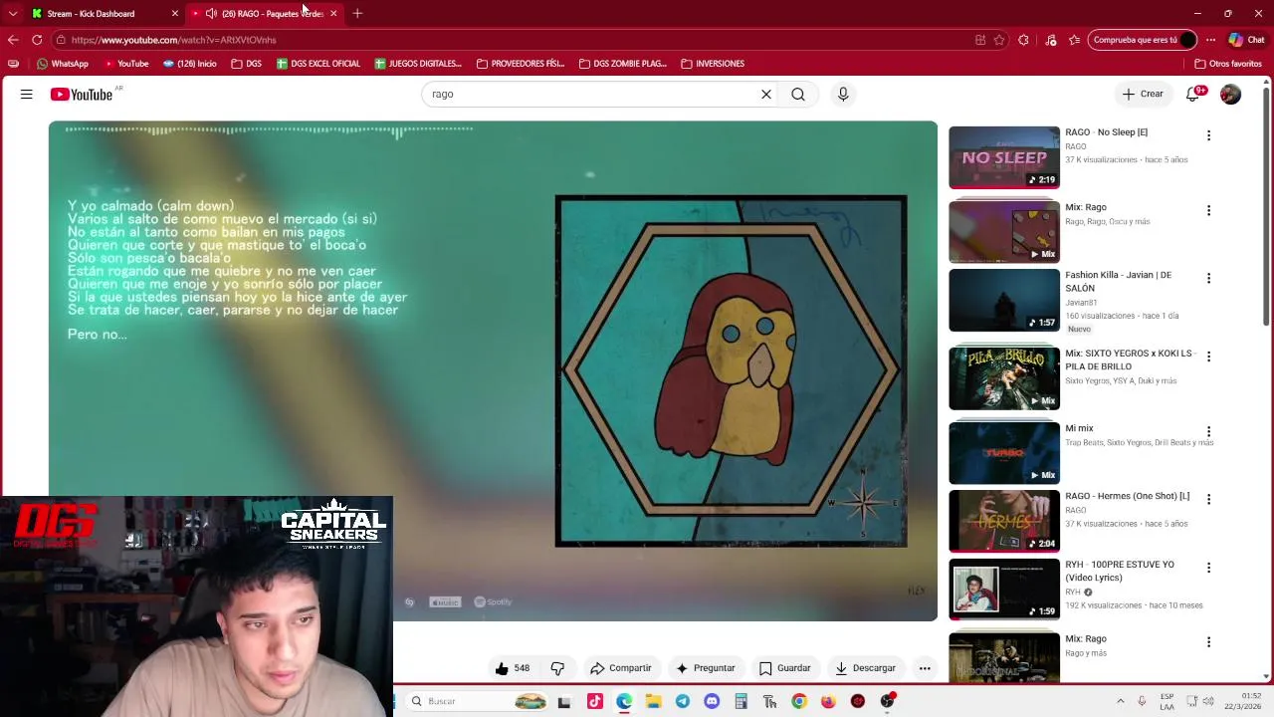Dislike the video with thumbs down
Image resolution: width=1274 pixels, height=717 pixels.
(x=557, y=668)
